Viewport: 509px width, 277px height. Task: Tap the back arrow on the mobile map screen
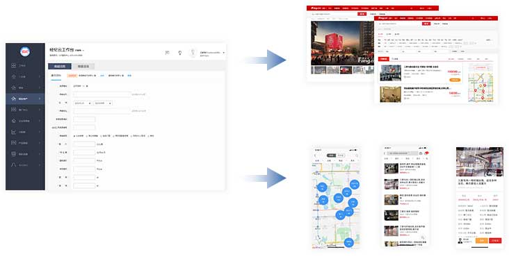(x=316, y=156)
